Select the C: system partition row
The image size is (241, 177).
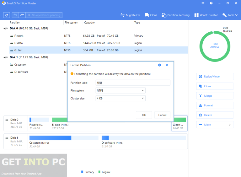tap(38, 65)
